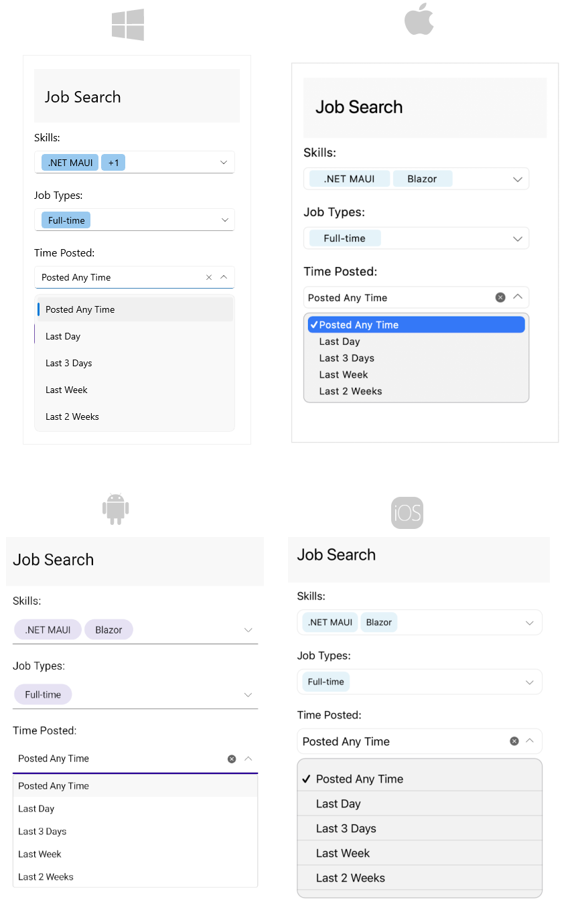This screenshot has width=570, height=920.
Task: Click the Blazor chip in Android Skills
Action: [109, 630]
